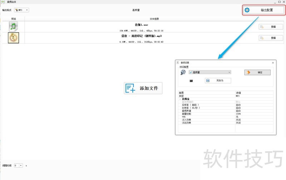286x180 pixels.
Task: Click 音频1.aac details line 104.49M
Action: pyautogui.click(x=141, y=31)
